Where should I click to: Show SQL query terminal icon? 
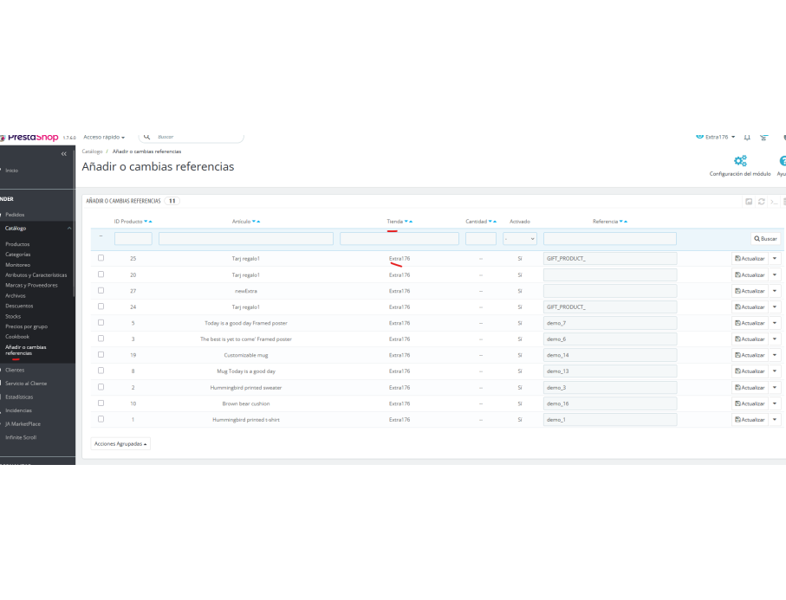pyautogui.click(x=774, y=202)
